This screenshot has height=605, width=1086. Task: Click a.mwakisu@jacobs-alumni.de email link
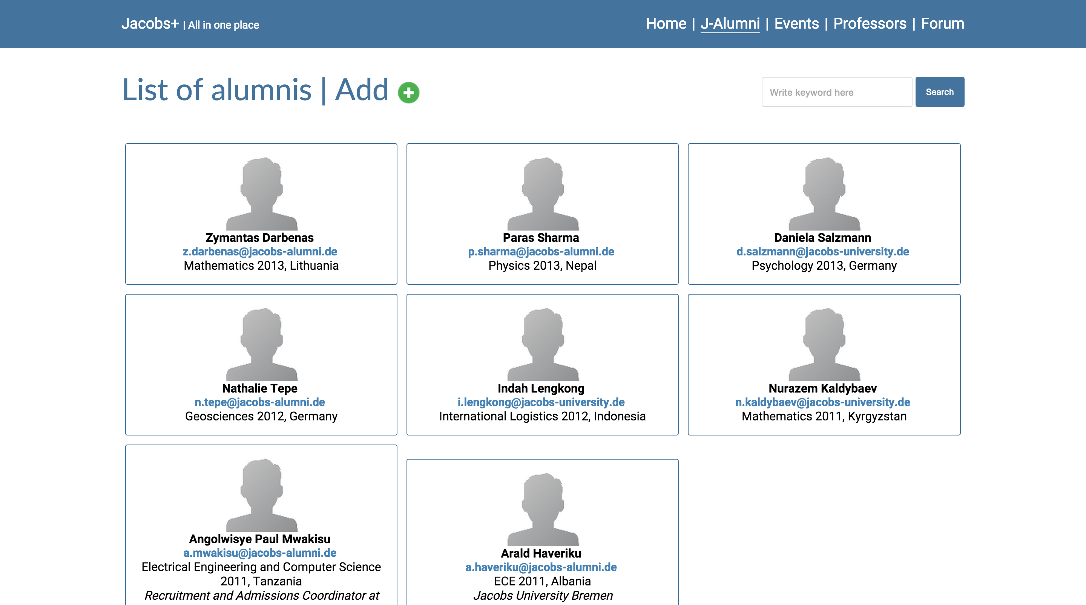260,553
